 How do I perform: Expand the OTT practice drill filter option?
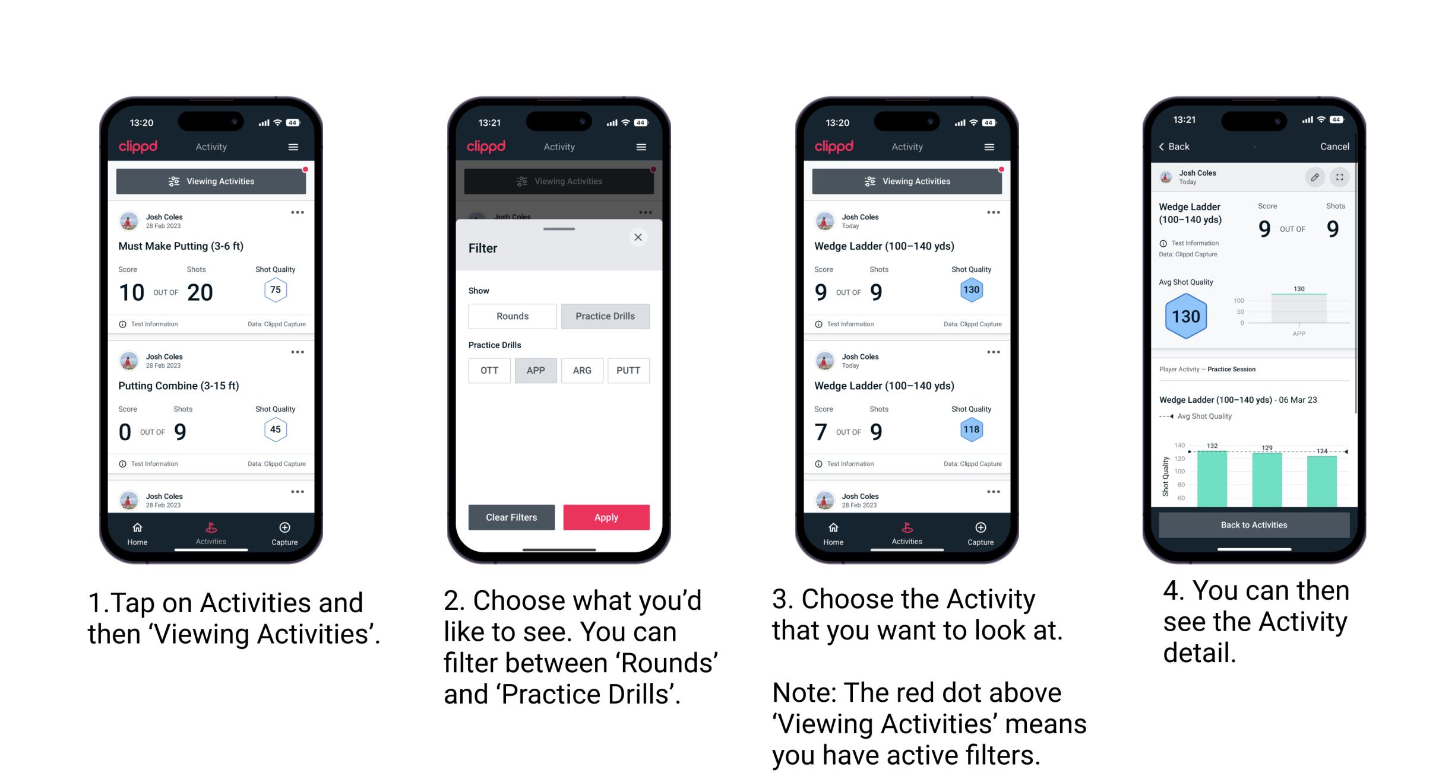click(486, 370)
